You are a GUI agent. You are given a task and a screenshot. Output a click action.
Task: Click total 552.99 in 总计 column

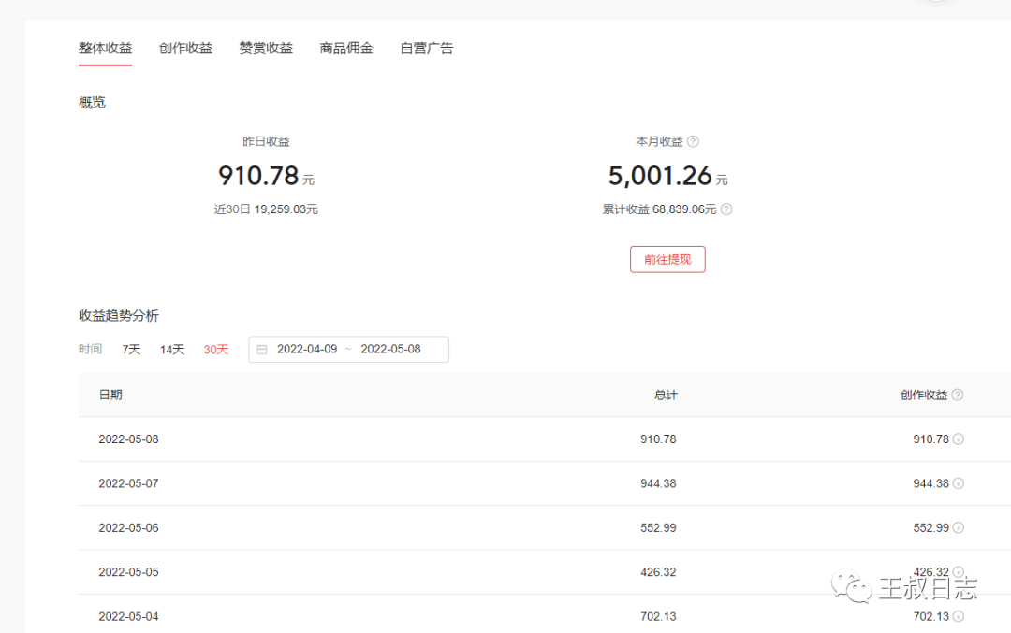(x=658, y=528)
